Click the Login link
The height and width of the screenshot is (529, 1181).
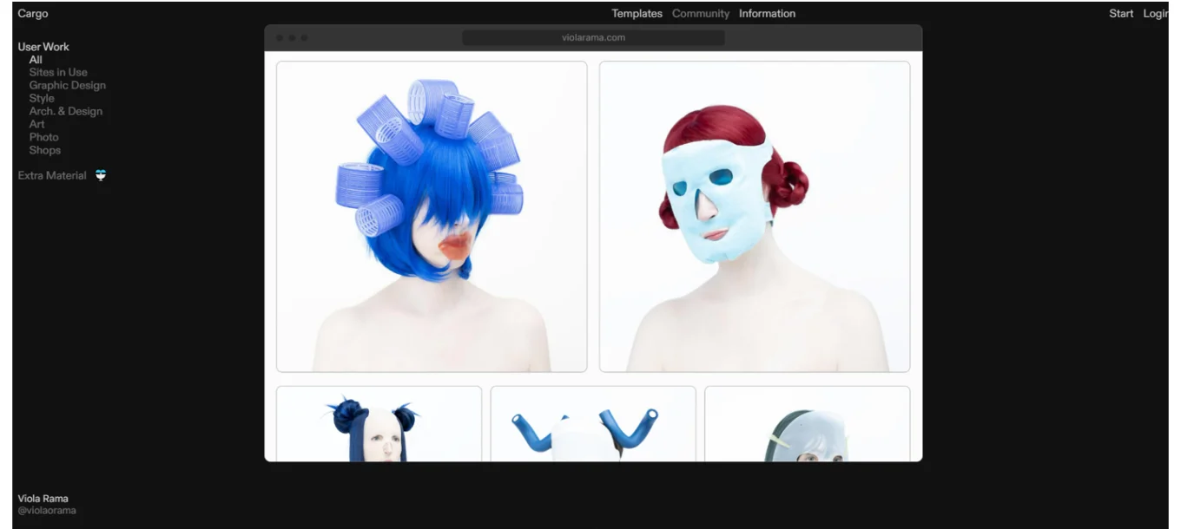click(x=1155, y=14)
